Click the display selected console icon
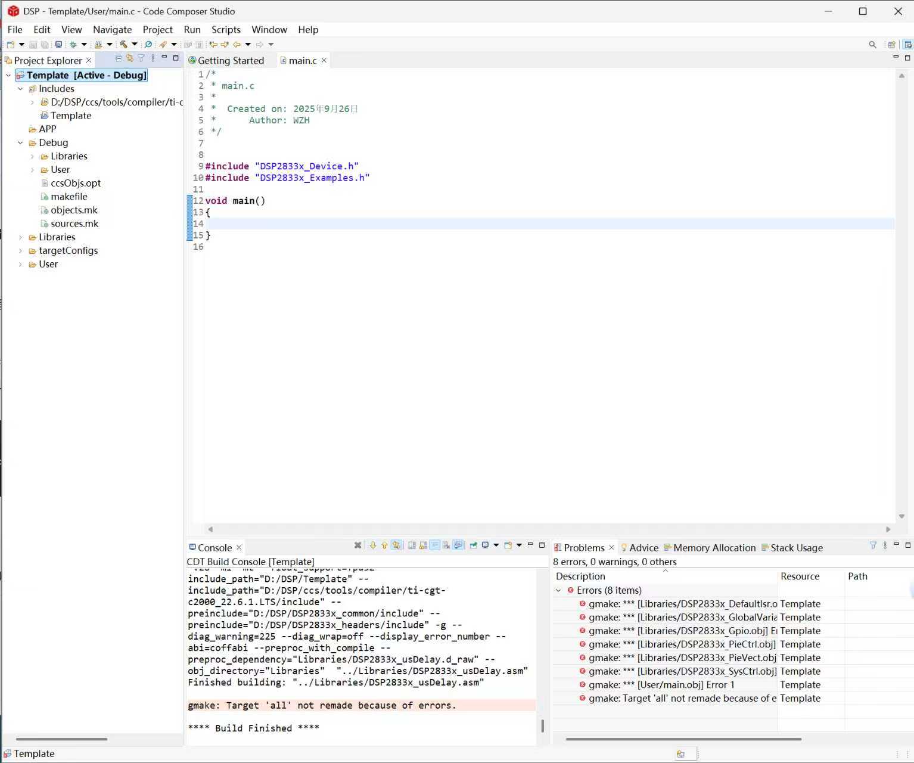Viewport: 914px width, 763px height. 486,545
